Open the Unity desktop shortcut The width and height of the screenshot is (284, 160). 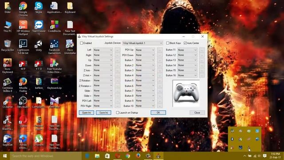pyautogui.click(x=39, y=45)
